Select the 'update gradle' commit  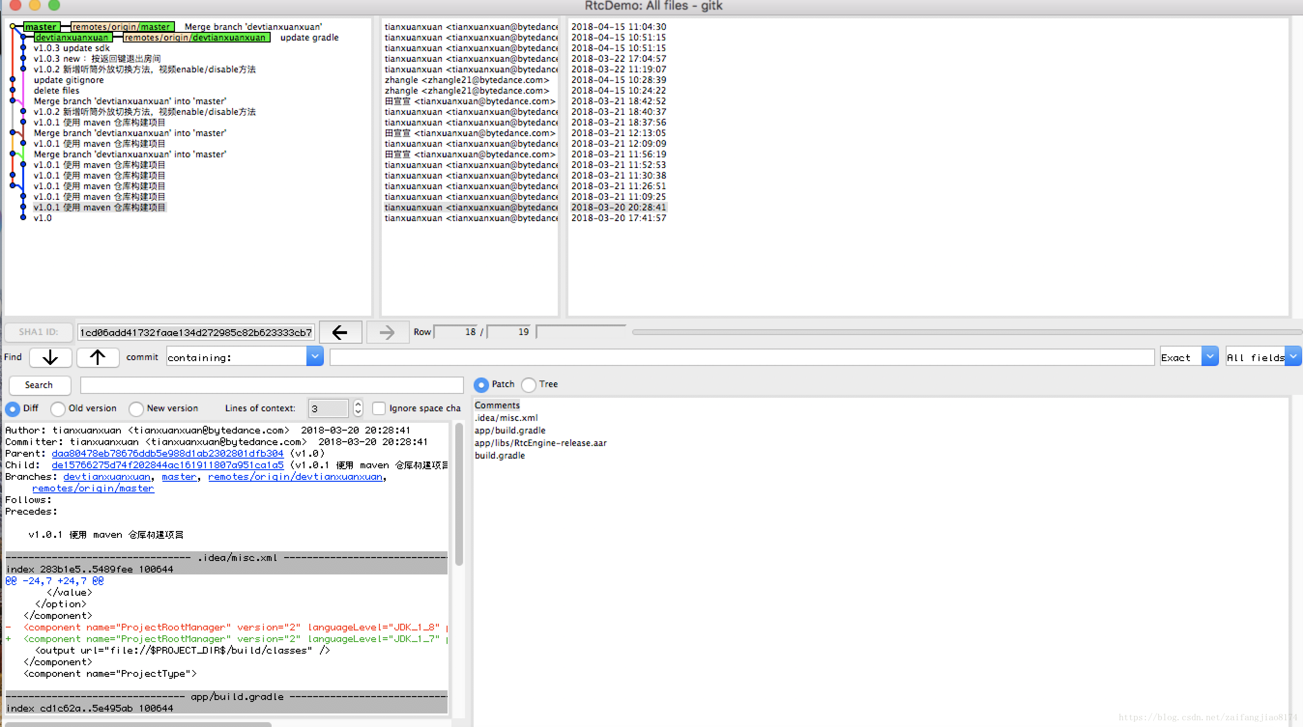pos(309,37)
